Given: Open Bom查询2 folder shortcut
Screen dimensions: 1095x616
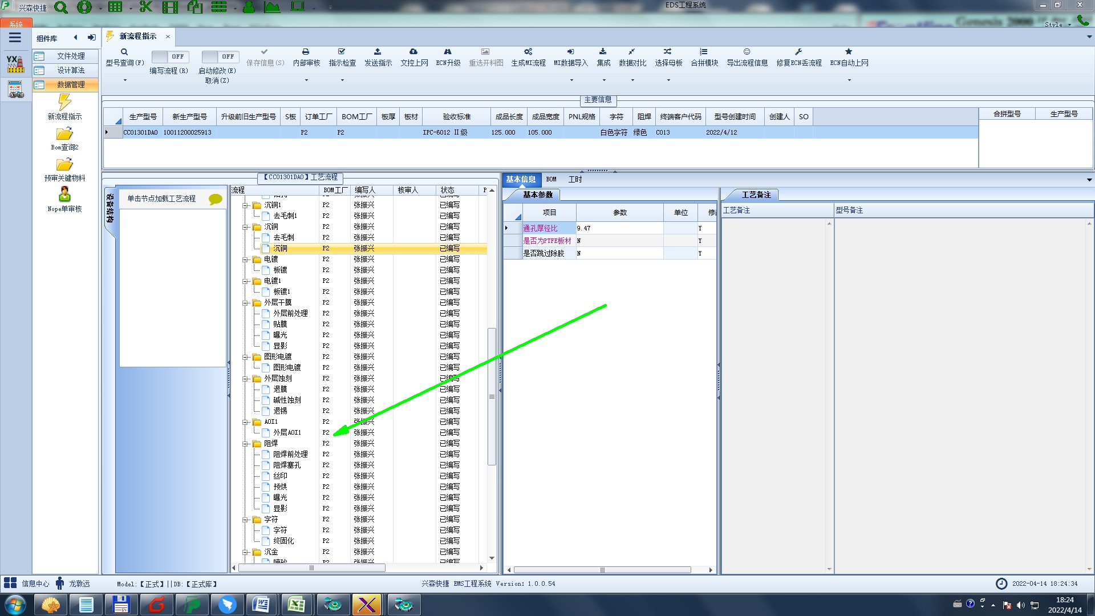Looking at the screenshot, I should click(64, 139).
